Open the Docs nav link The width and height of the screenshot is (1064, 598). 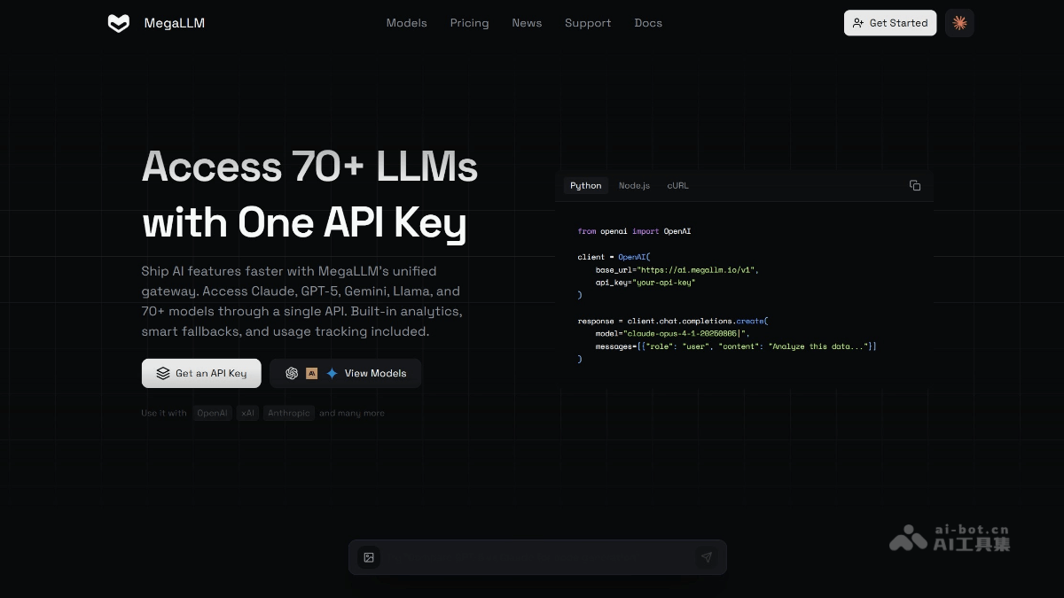(648, 23)
